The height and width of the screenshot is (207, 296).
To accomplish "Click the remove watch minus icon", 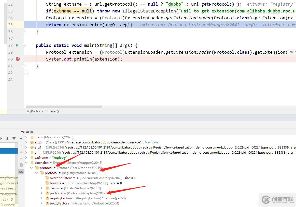I will pos(21,145).
